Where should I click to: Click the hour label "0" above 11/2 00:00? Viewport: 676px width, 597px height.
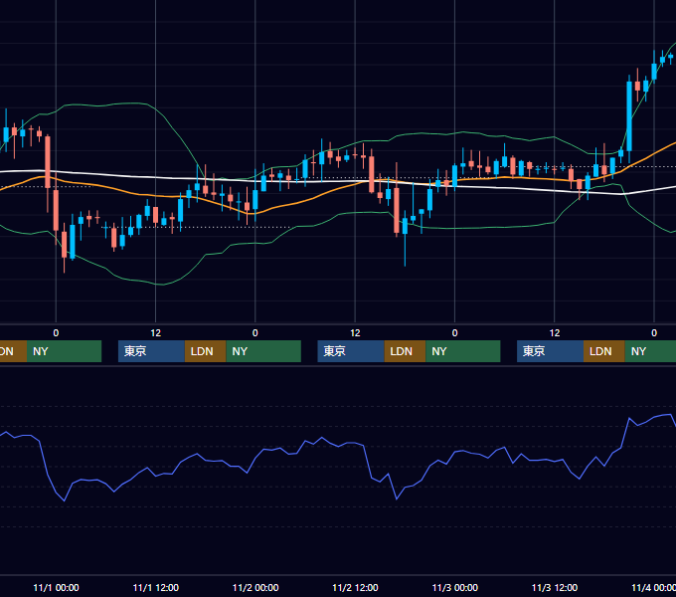[255, 333]
